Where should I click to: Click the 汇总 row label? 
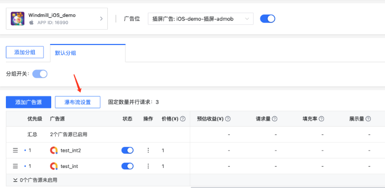click(x=32, y=135)
